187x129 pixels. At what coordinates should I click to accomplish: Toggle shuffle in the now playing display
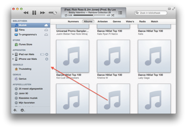click(x=113, y=15)
